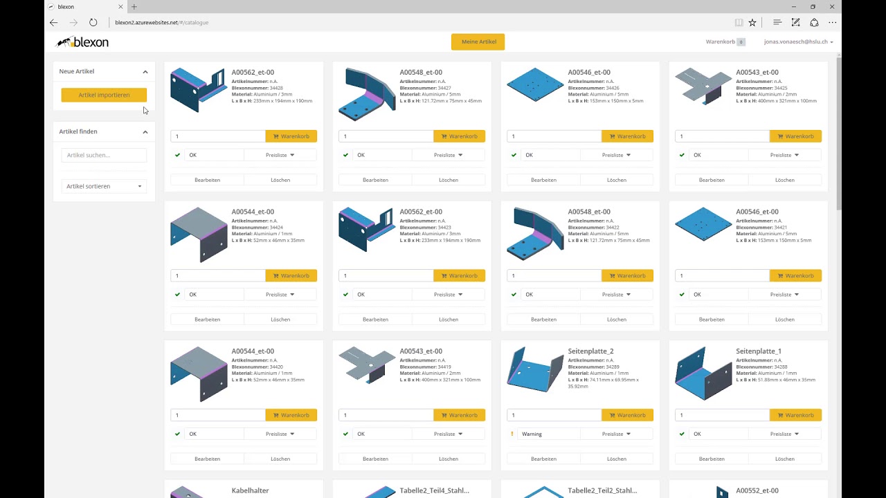This screenshot has height=498, width=886.
Task: Focus the Artikel suchen search field
Action: point(104,155)
